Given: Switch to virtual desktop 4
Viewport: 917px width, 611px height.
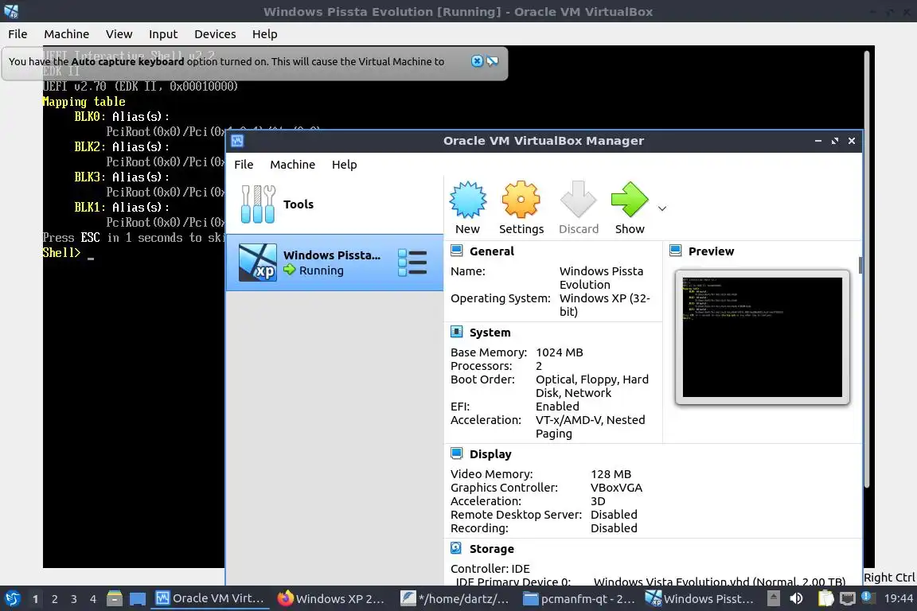Looking at the screenshot, I should 93,599.
